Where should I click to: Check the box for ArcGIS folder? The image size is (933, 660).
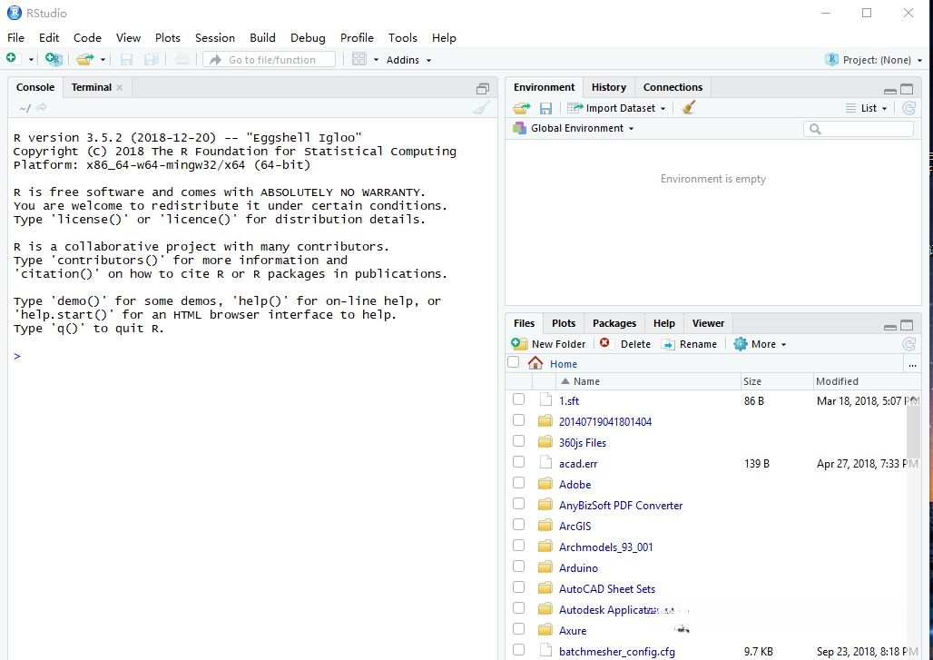tap(519, 525)
